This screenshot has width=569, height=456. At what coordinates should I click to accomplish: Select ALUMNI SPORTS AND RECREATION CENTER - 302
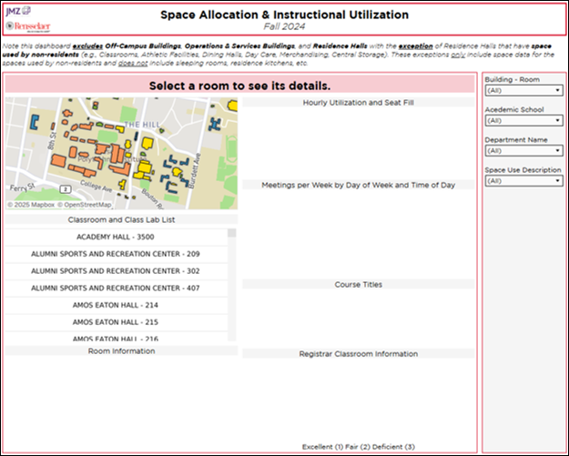(x=116, y=271)
